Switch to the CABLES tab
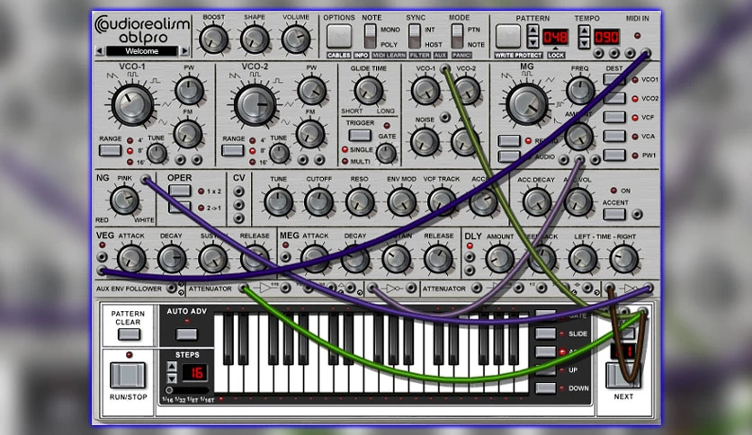Screen dimensions: 752x435 pyautogui.click(x=338, y=55)
